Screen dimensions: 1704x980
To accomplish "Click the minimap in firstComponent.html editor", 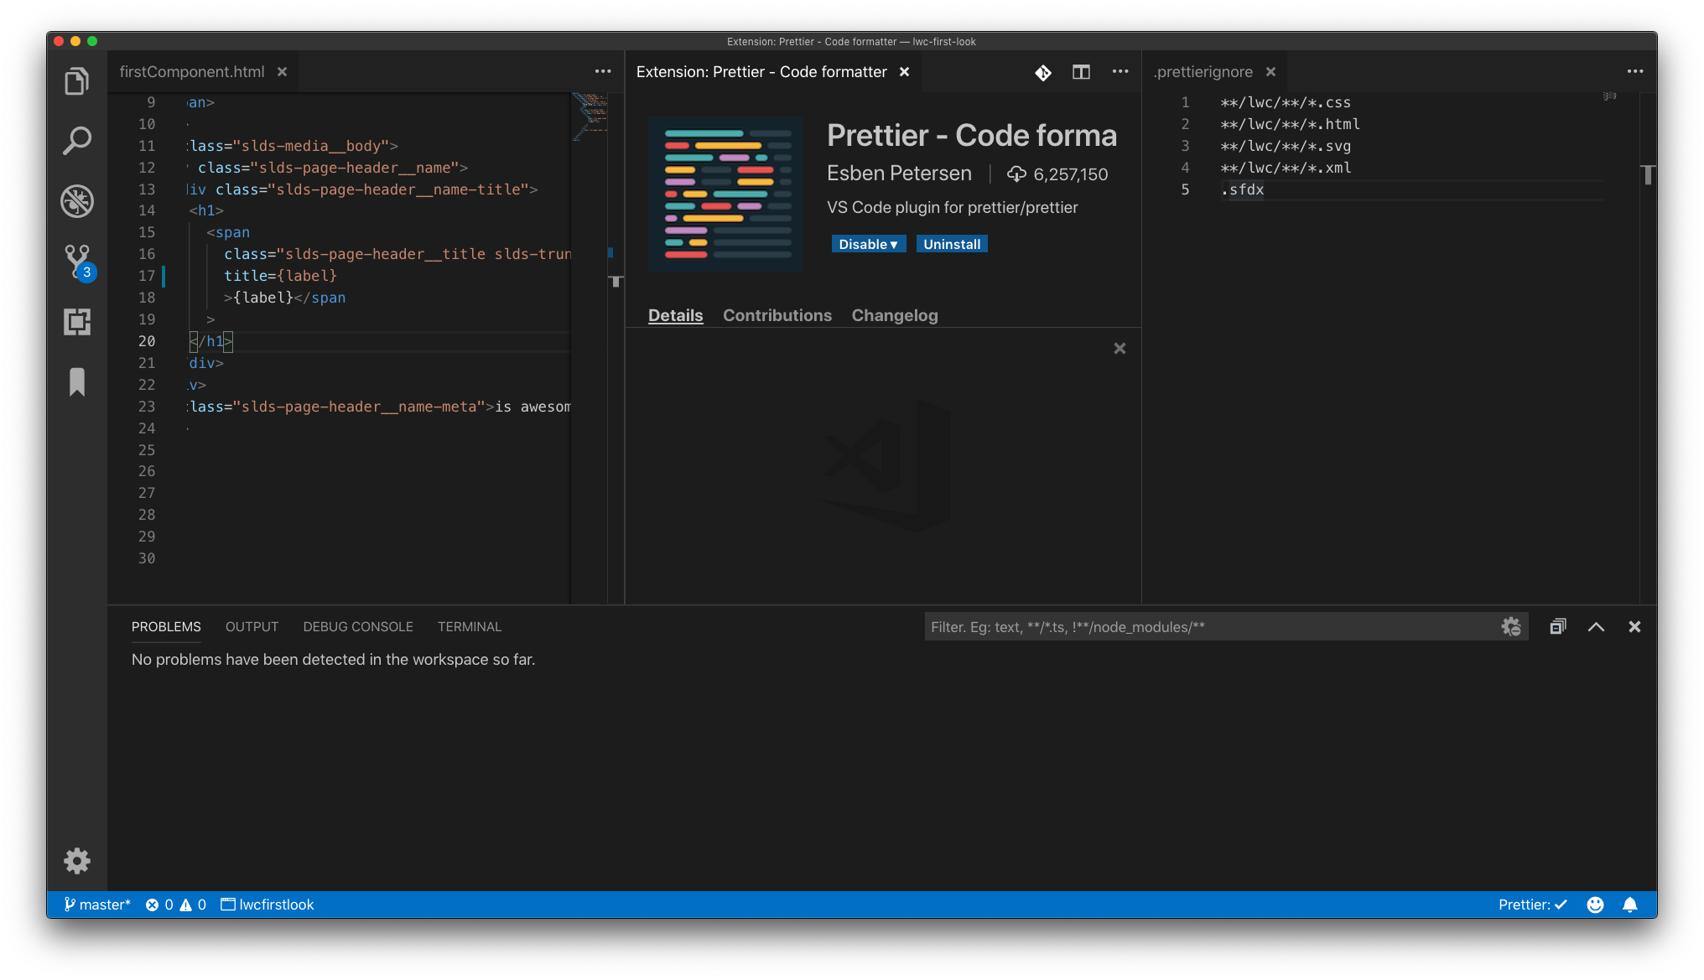I will [x=590, y=117].
